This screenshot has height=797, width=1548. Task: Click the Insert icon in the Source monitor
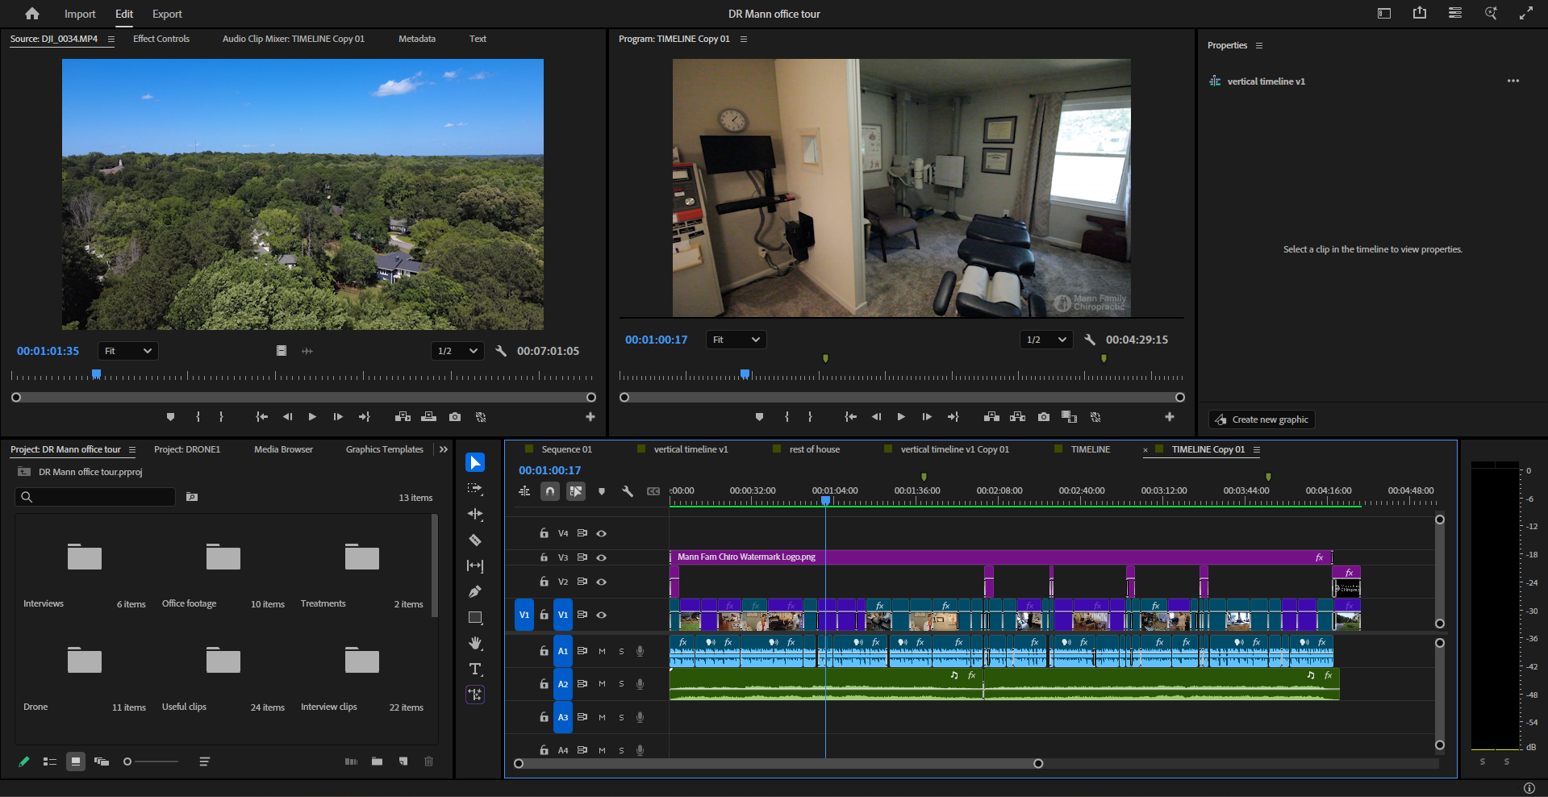tap(403, 417)
